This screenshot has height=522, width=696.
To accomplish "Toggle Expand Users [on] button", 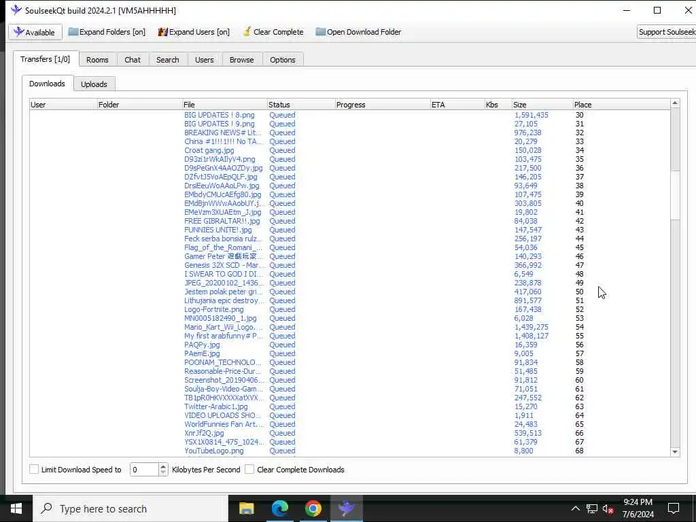I will pos(194,32).
